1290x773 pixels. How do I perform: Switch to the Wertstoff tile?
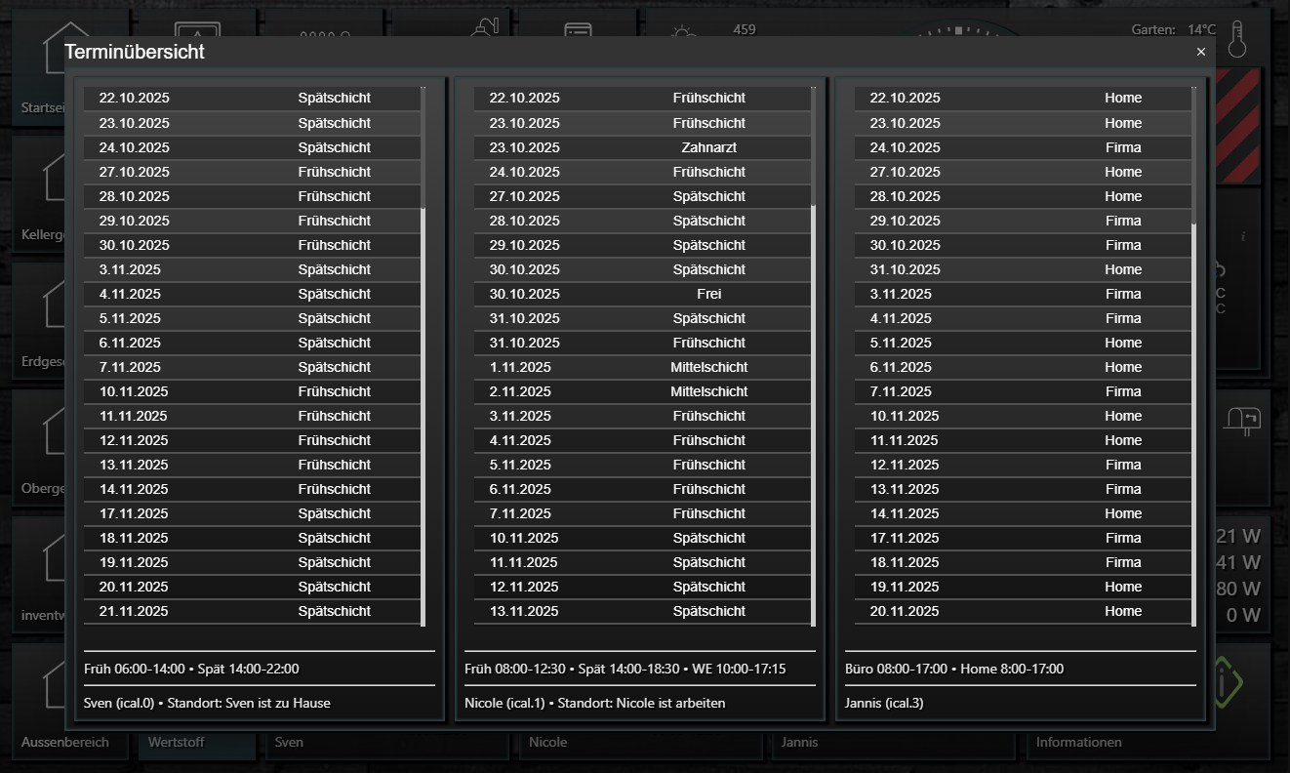[196, 742]
